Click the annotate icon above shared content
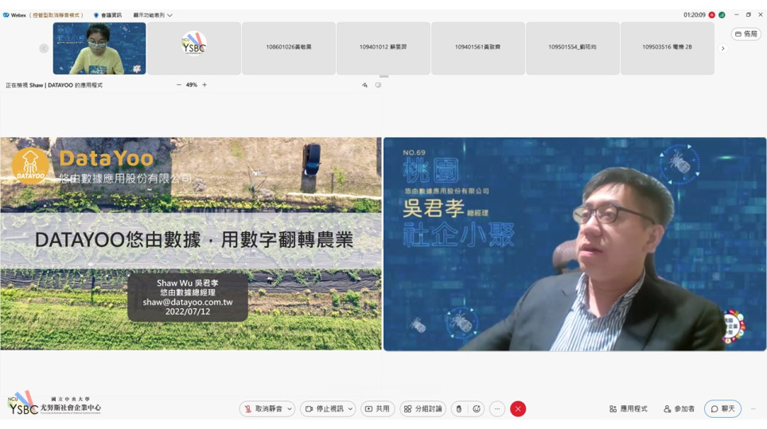The height and width of the screenshot is (429, 767). tap(364, 85)
